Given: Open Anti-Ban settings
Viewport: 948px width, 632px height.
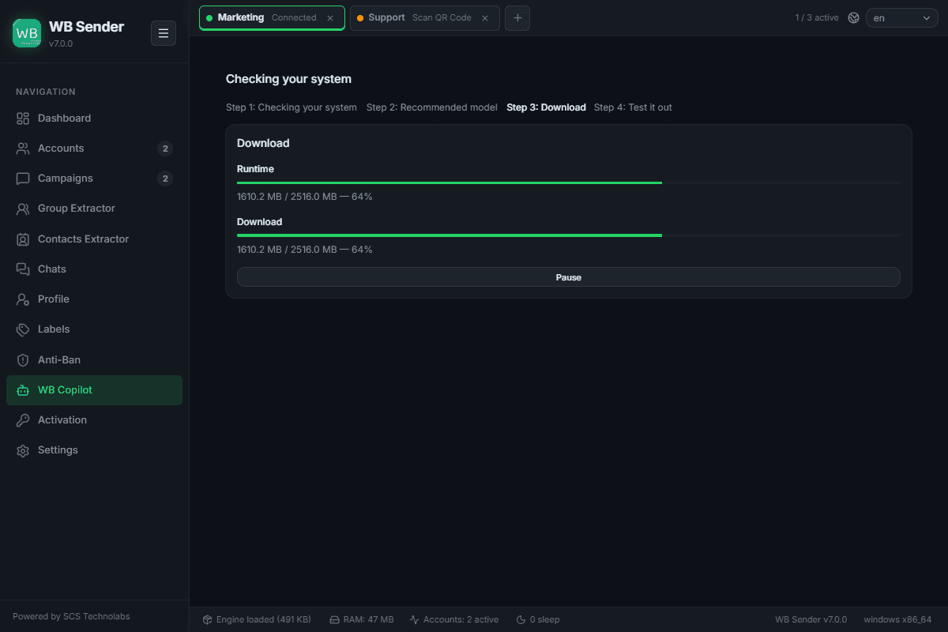Looking at the screenshot, I should (x=94, y=360).
